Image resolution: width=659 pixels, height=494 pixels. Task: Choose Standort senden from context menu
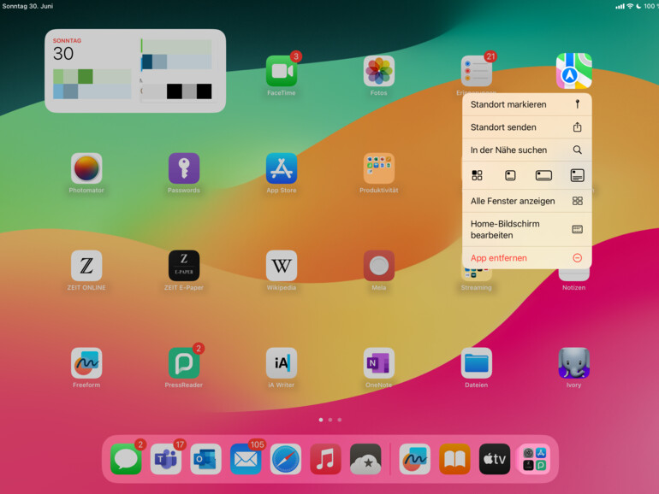coord(526,127)
